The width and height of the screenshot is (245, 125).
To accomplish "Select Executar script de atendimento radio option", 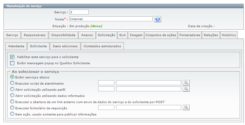I will tap(12, 83).
